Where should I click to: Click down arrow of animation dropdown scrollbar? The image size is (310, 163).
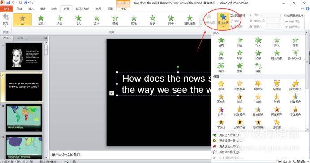306,130
